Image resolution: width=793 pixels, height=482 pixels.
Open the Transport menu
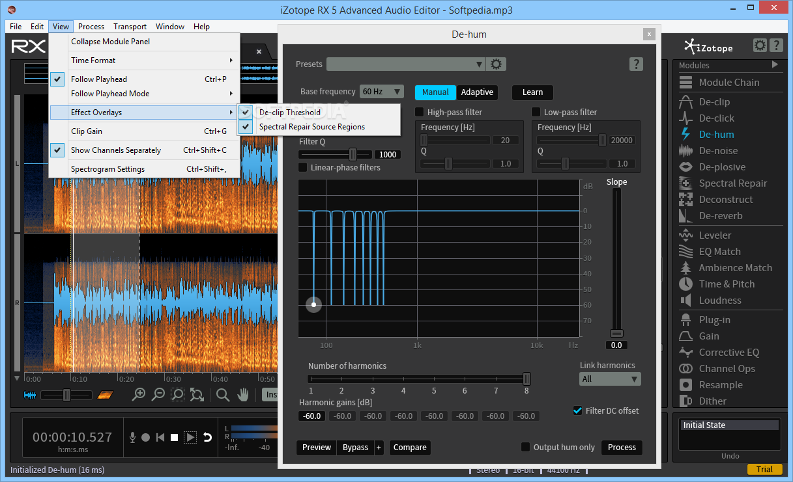click(130, 27)
